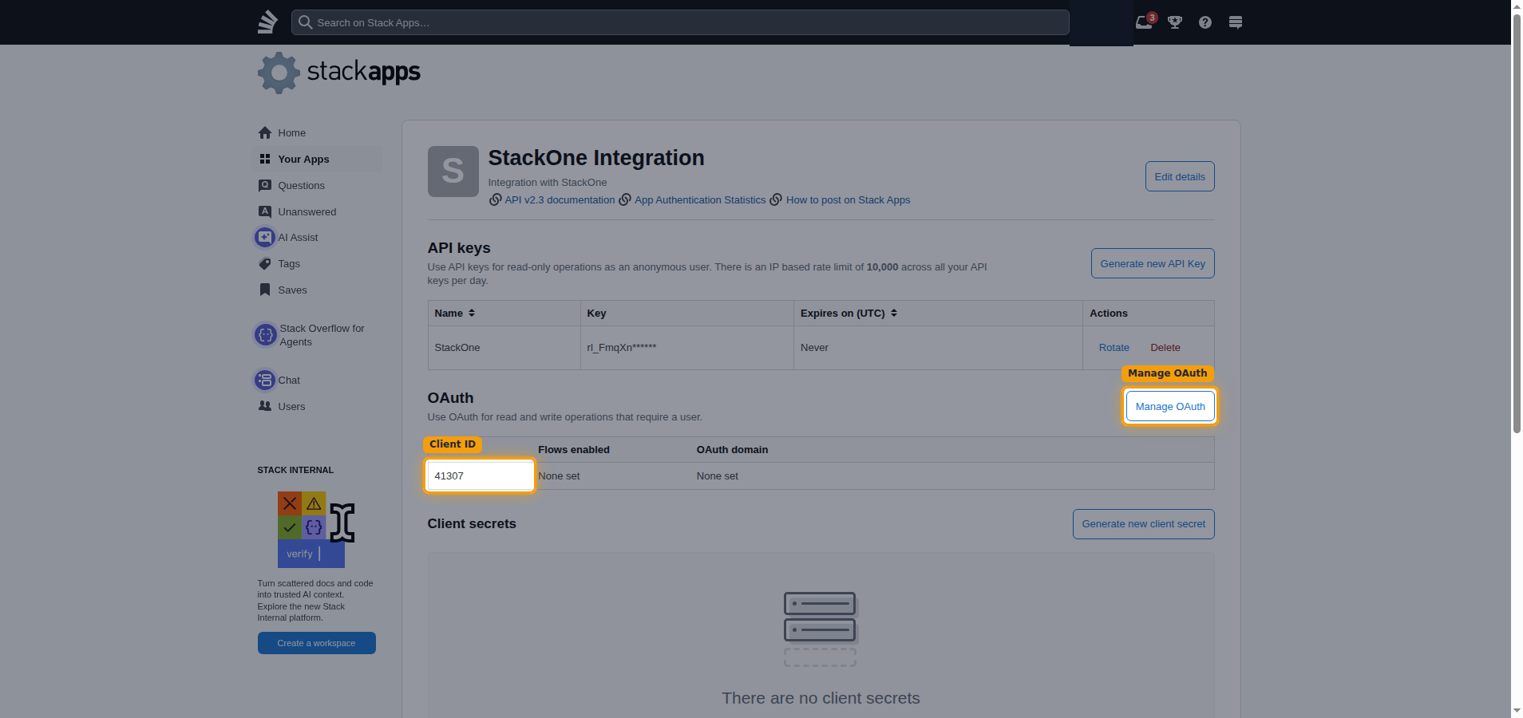Screen dimensions: 1523x718
Task: Click the Users people icon
Action: [x=265, y=406]
